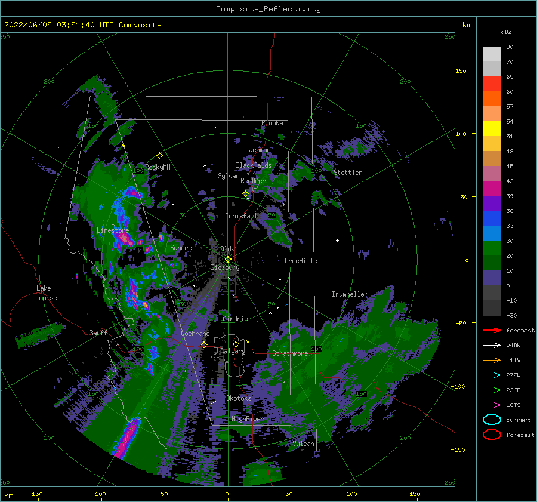Click the dBZ legend heading

[x=506, y=32]
